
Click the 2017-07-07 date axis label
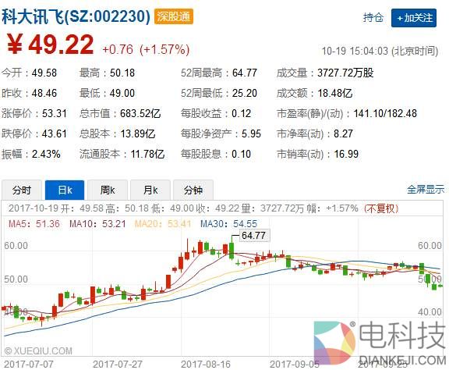[x=29, y=365]
